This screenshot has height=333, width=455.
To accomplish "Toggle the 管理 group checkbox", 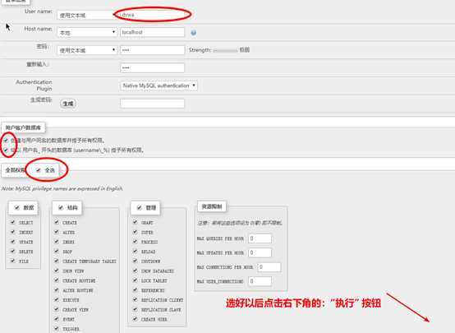I will click(140, 207).
